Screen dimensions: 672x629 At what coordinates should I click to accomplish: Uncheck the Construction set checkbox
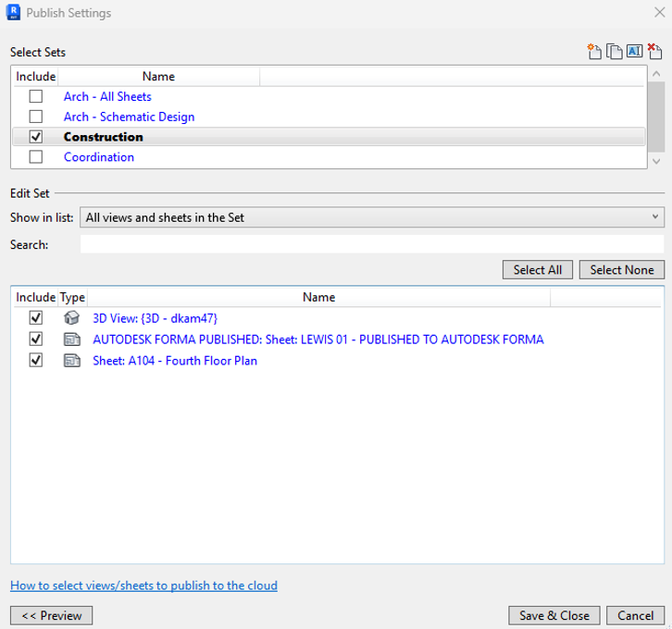[x=36, y=137]
